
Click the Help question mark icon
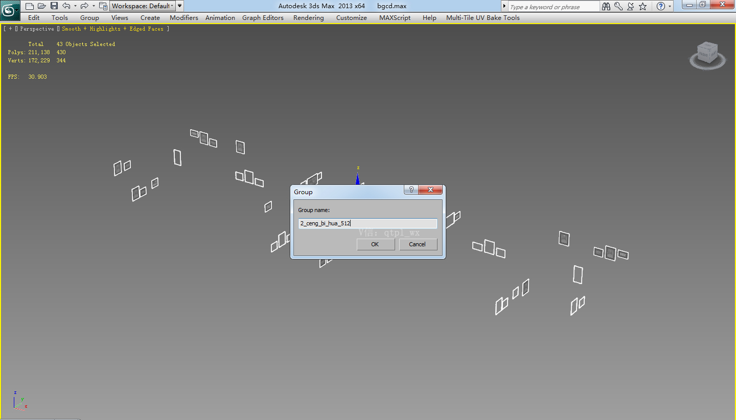click(661, 7)
